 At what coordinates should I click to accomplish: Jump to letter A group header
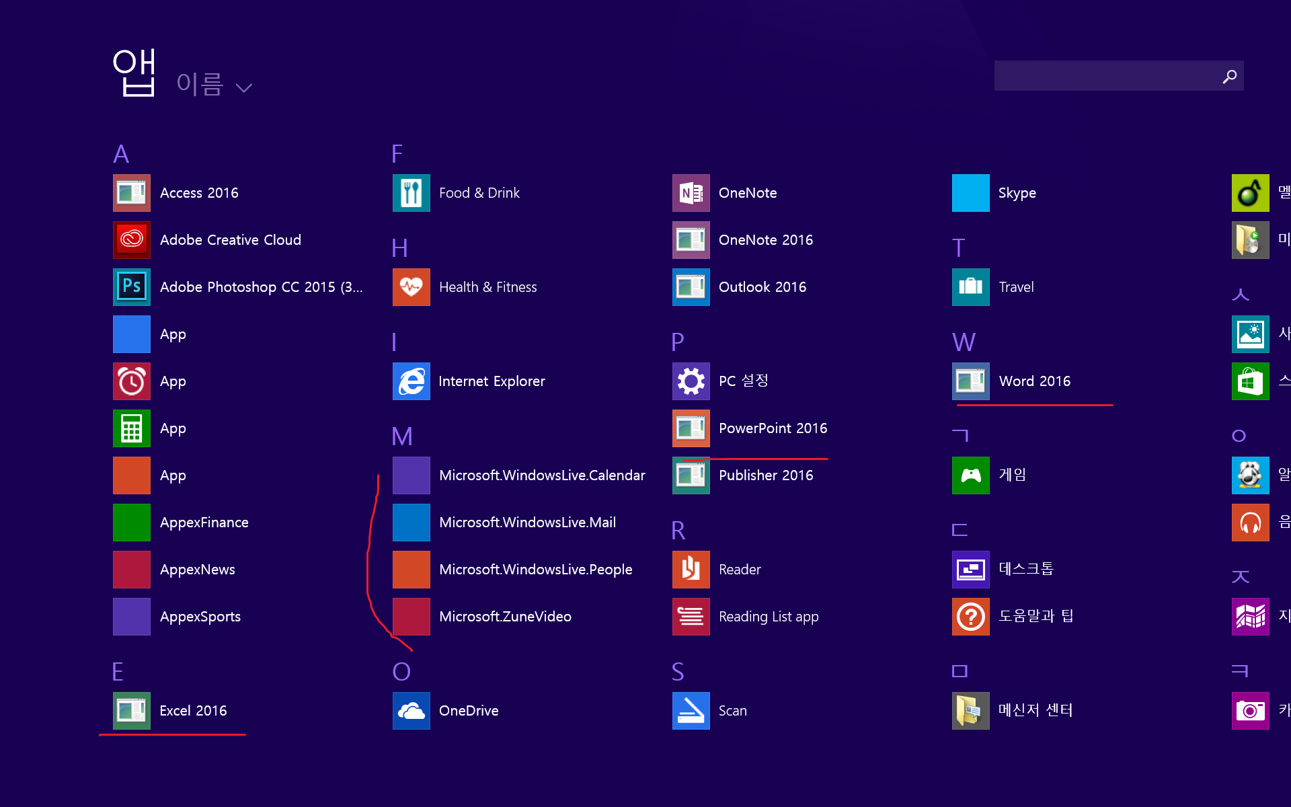coord(121,154)
